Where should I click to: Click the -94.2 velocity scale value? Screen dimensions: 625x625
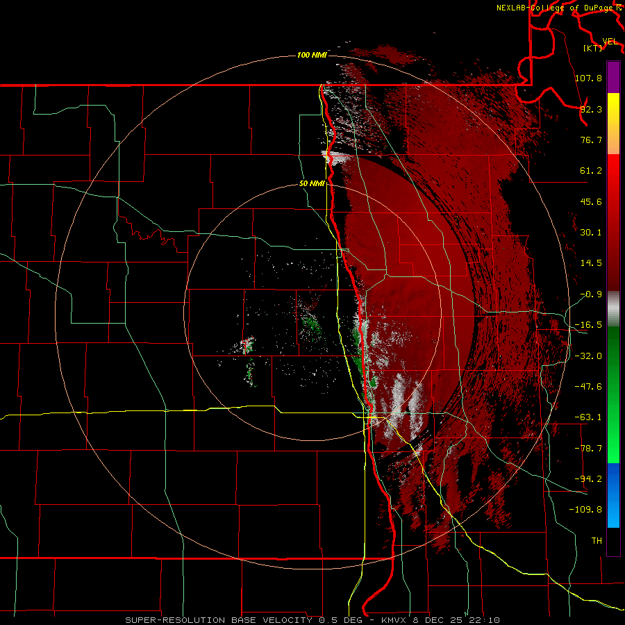588,478
